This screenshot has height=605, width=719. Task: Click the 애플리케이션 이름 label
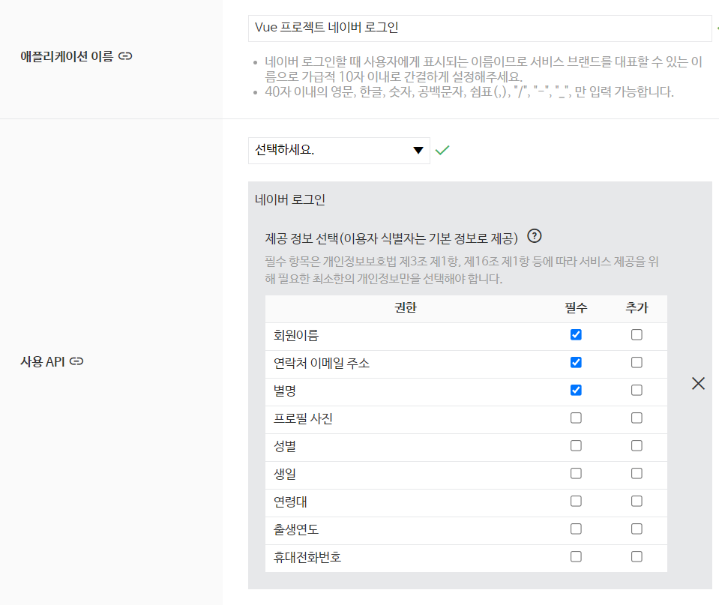tap(67, 56)
